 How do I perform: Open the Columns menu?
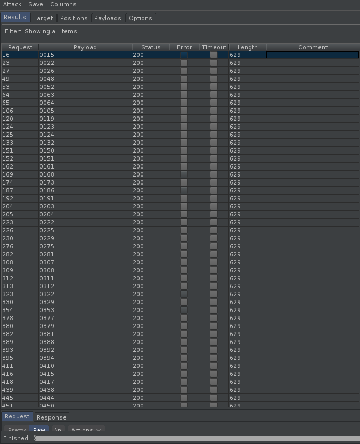pyautogui.click(x=63, y=4)
